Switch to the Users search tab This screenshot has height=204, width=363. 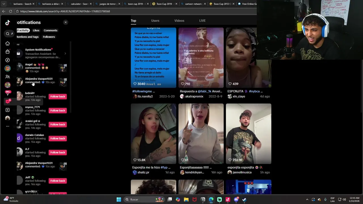pyautogui.click(x=155, y=21)
